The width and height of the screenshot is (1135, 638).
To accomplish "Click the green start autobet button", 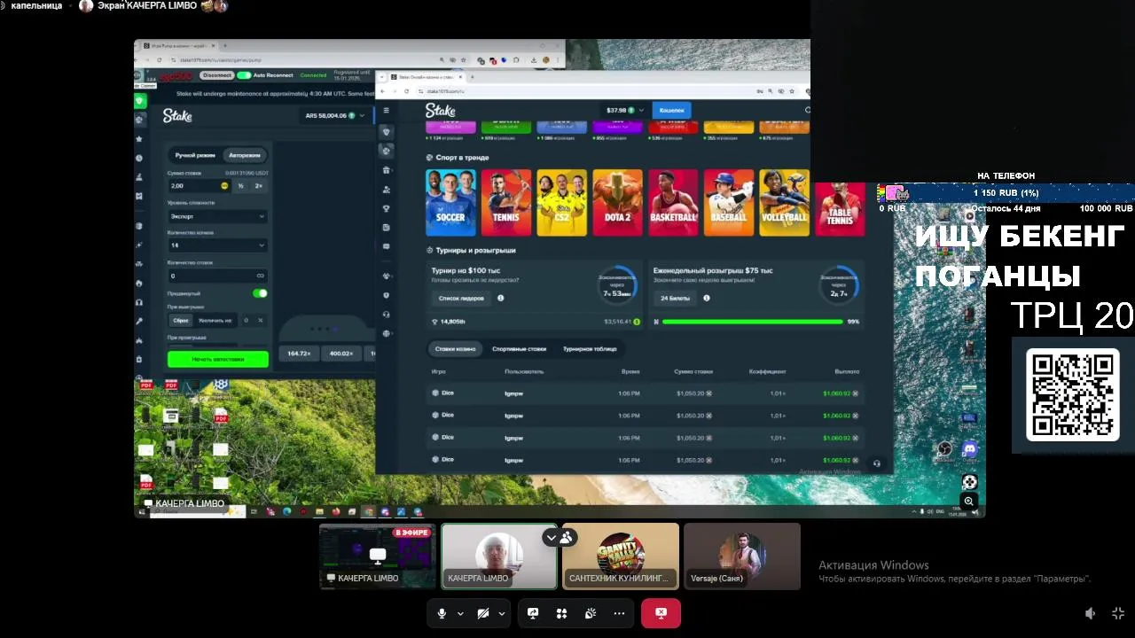I will (218, 359).
